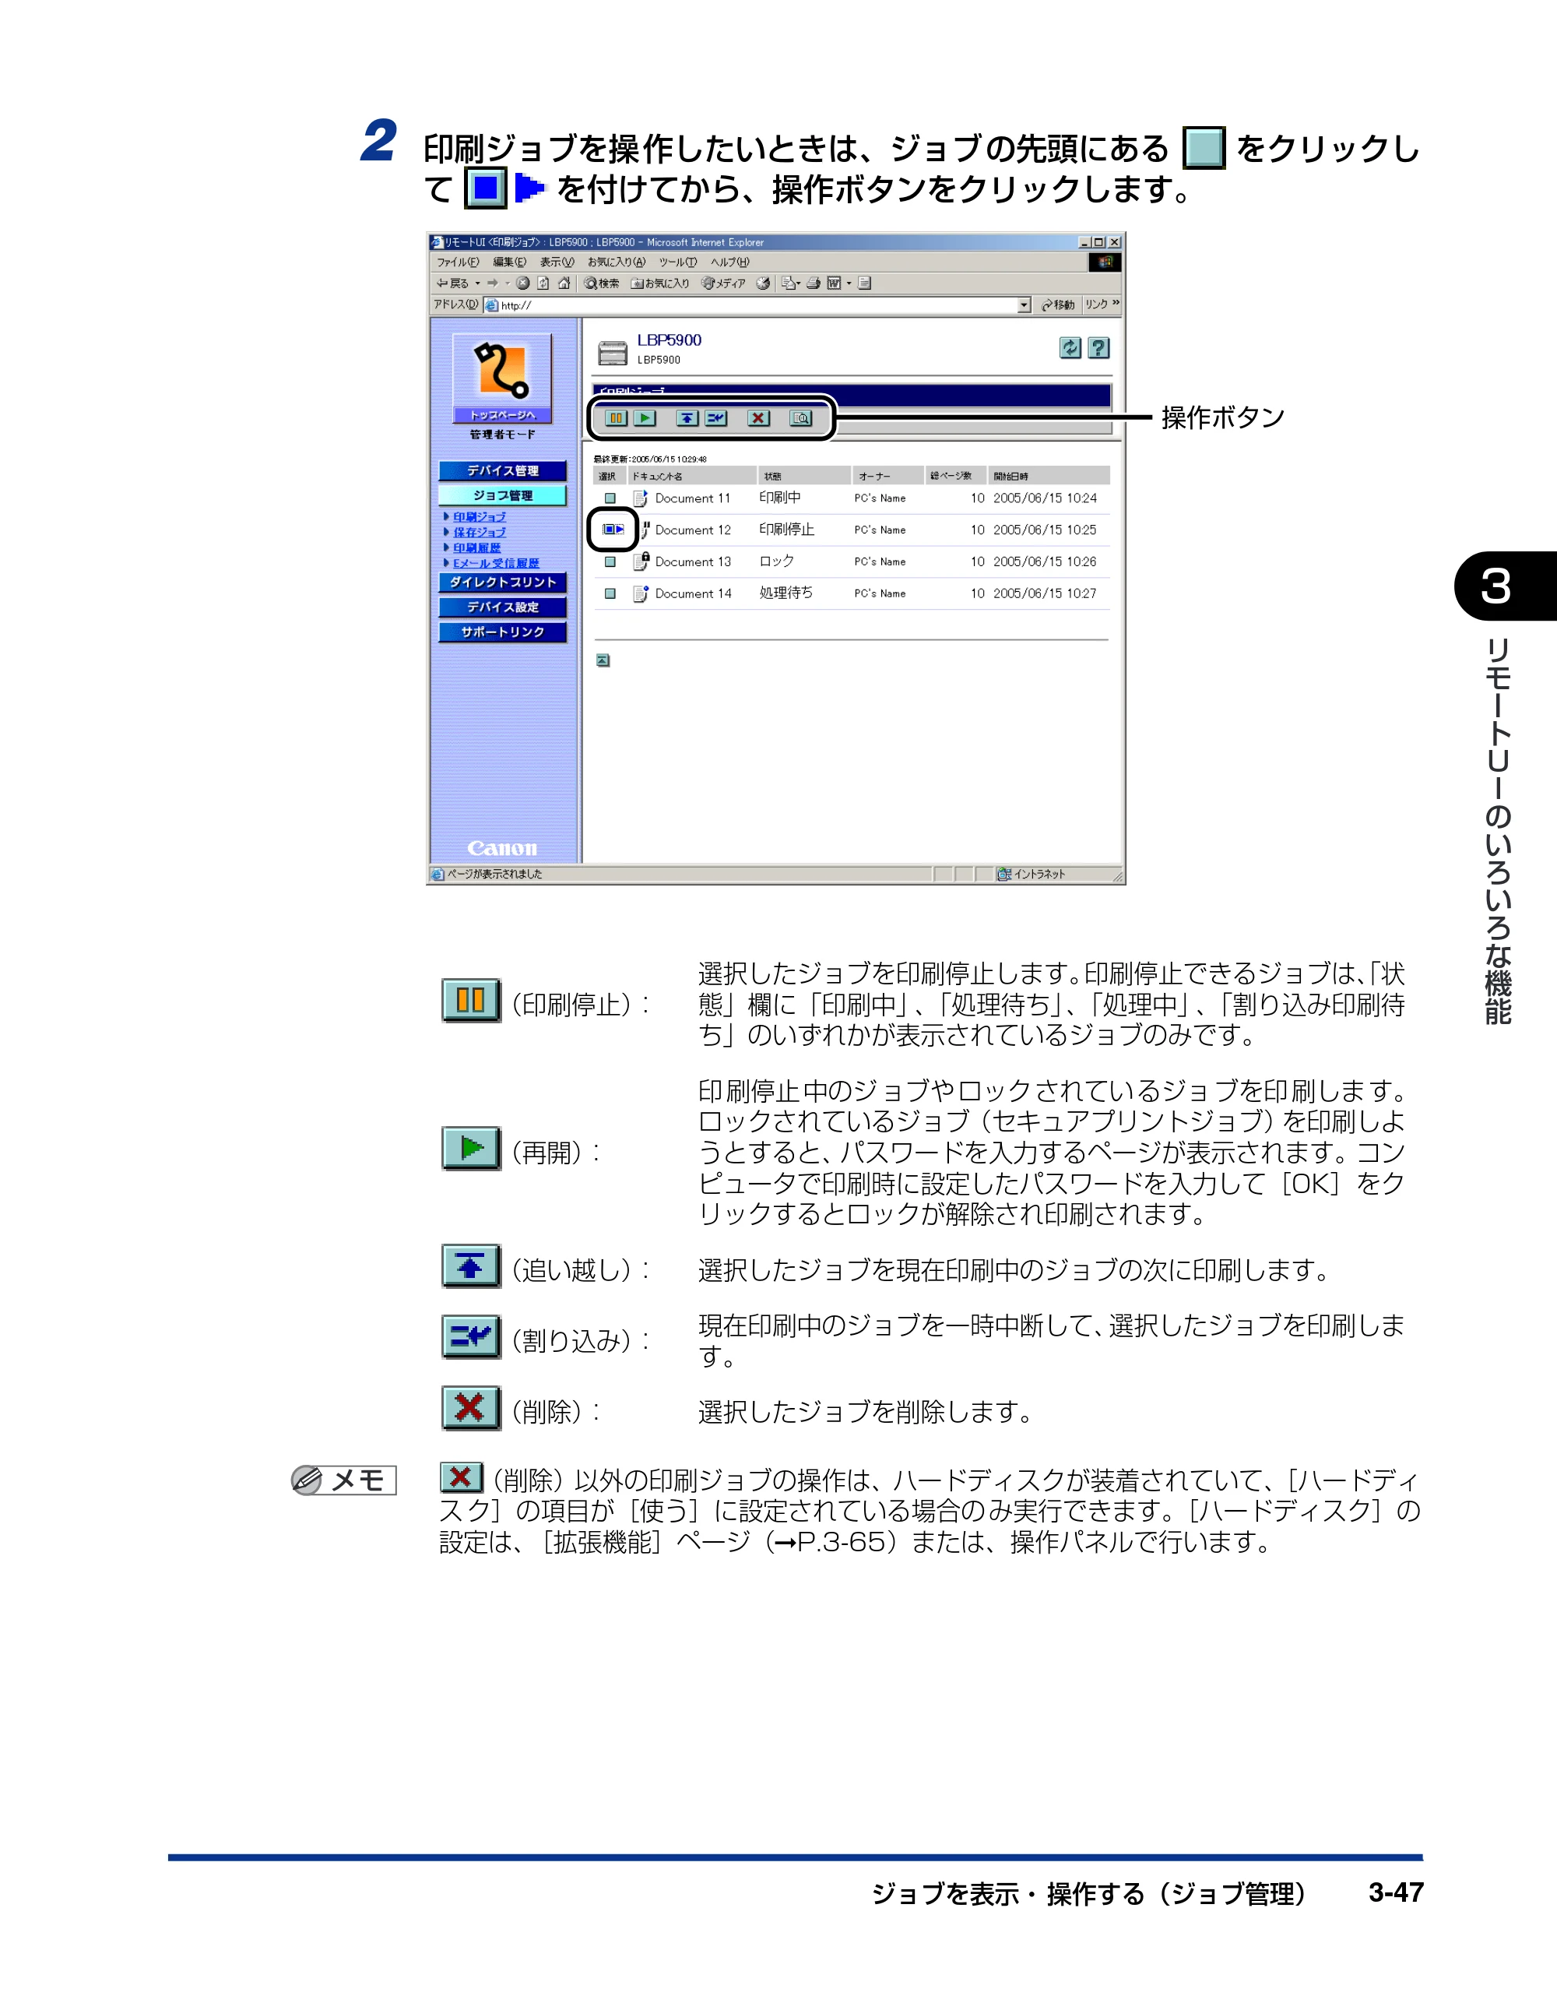Open the Eメール受信履歴 link in sidebar

click(496, 563)
